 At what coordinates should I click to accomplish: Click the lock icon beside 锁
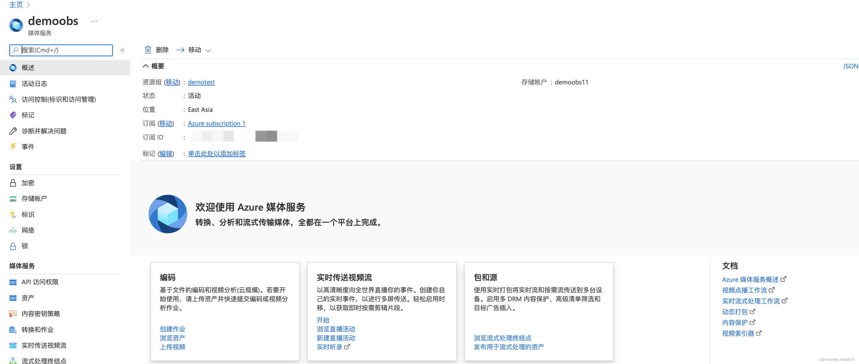click(13, 246)
